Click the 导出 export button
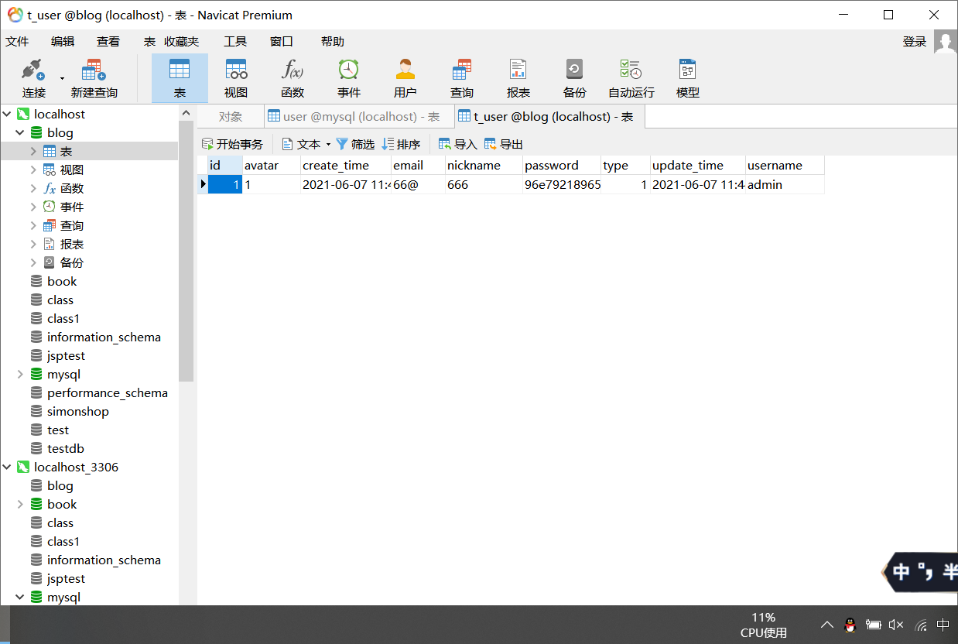This screenshot has height=644, width=958. click(x=504, y=144)
